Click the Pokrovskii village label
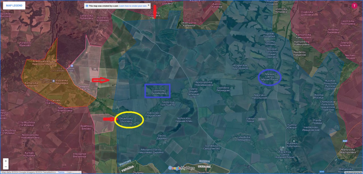The width and height of the screenshot is (363, 174). pos(153,114)
